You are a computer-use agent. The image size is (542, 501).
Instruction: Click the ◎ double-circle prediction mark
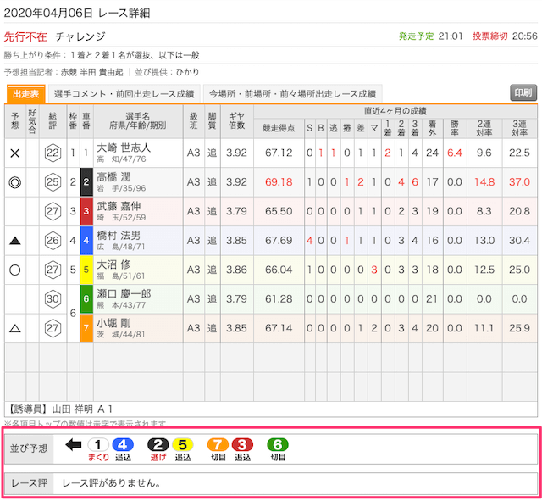pyautogui.click(x=14, y=182)
